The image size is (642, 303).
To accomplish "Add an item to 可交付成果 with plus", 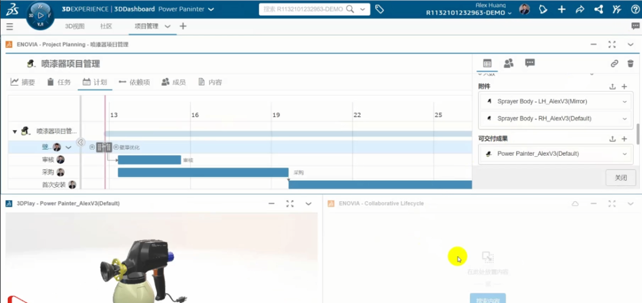I will pyautogui.click(x=624, y=139).
